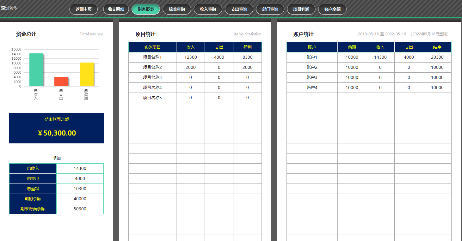Click the green 总收入 chart bar
Image resolution: width=462 pixels, height=241 pixels.
click(x=36, y=70)
